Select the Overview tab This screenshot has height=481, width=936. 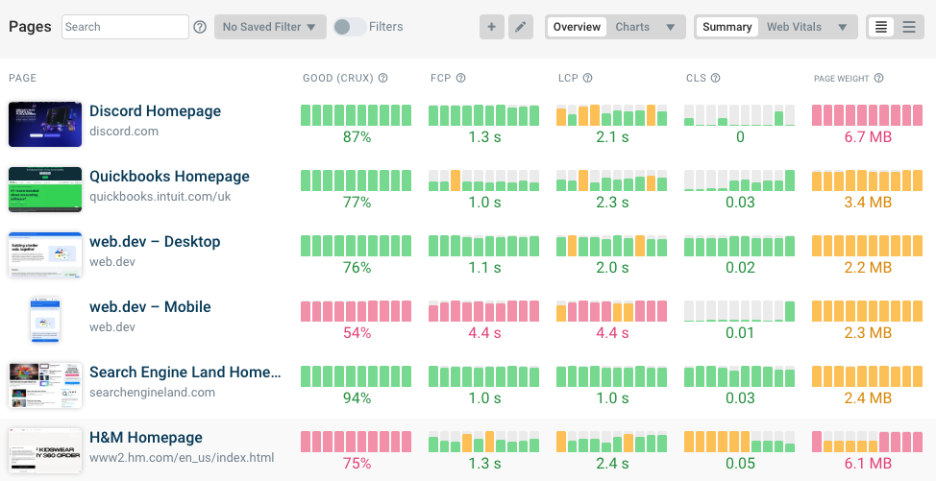pos(577,27)
